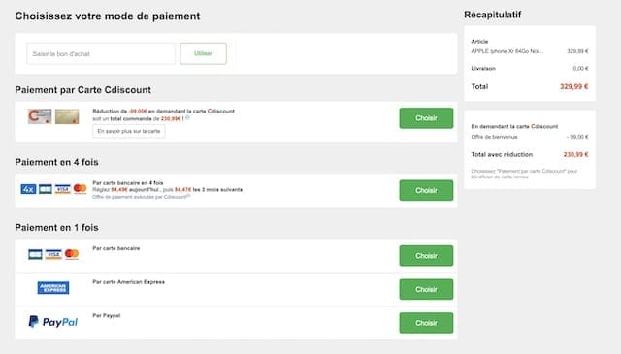Click the red Total amount 329,99 €
This screenshot has width=621, height=354.
[573, 86]
